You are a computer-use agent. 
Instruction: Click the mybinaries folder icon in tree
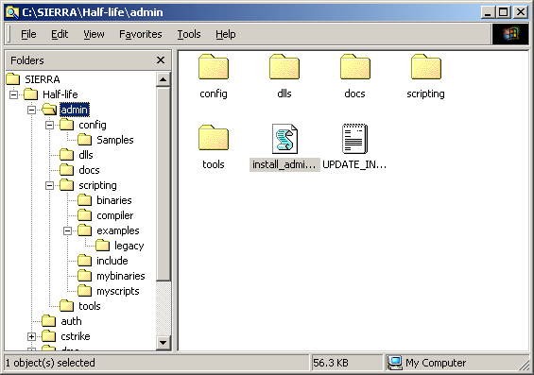tap(84, 276)
